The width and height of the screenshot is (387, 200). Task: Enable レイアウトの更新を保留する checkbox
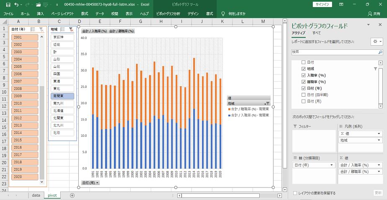[x=295, y=193]
